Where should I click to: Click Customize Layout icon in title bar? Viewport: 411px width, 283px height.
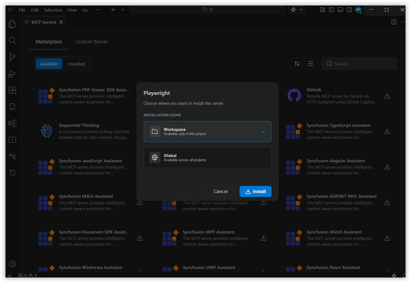(x=323, y=10)
